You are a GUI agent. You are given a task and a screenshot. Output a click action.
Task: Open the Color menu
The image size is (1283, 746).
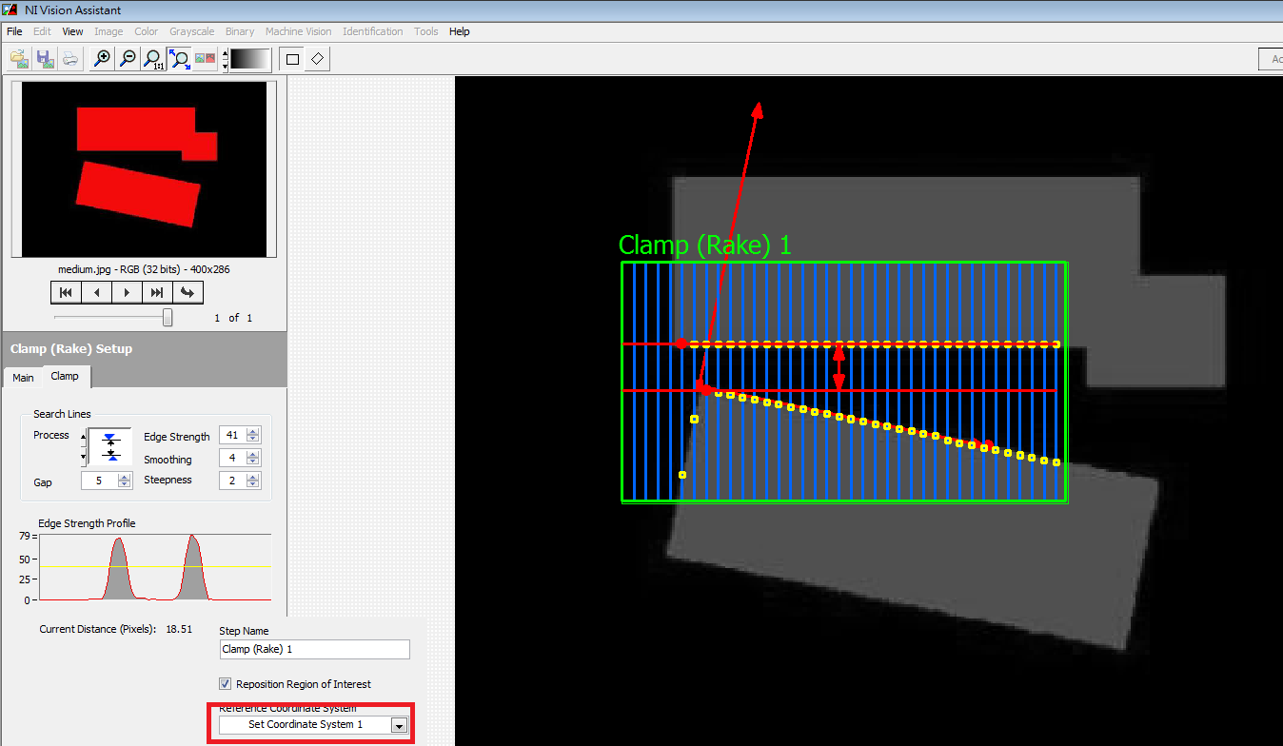147,31
